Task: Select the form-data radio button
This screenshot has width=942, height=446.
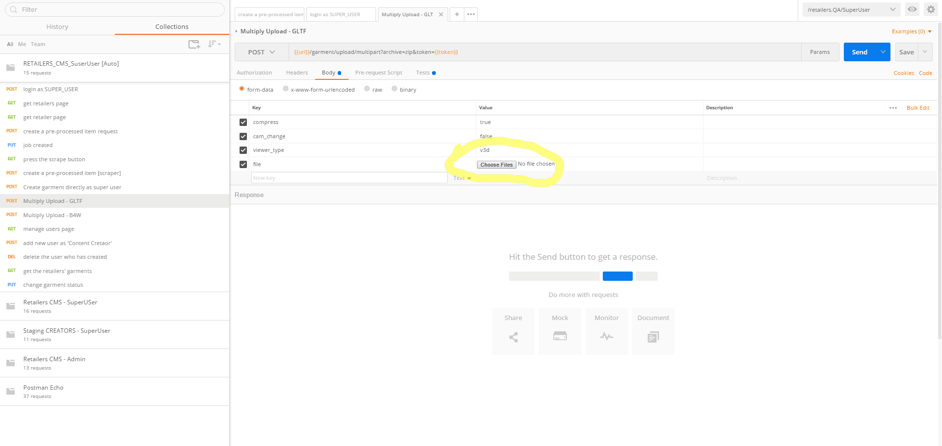Action: click(x=242, y=89)
